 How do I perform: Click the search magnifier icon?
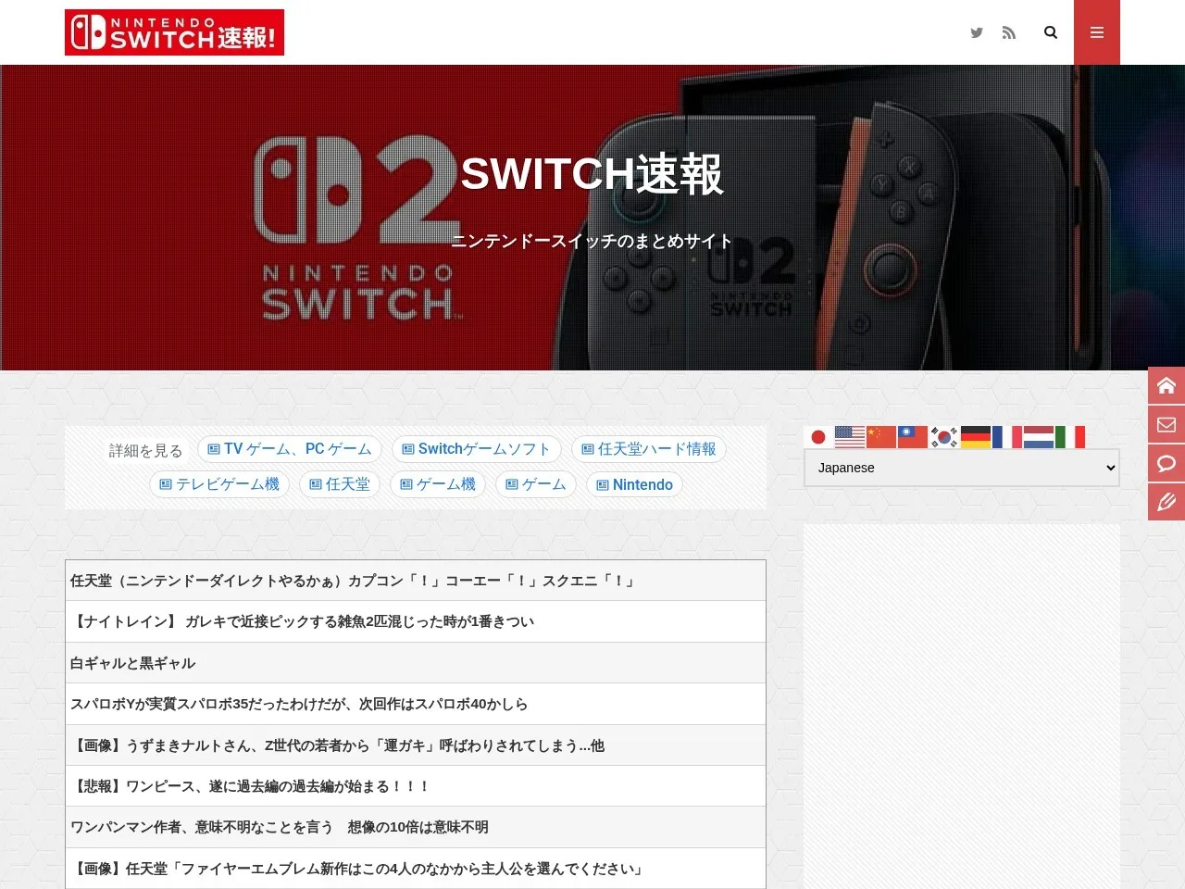[x=1051, y=32]
